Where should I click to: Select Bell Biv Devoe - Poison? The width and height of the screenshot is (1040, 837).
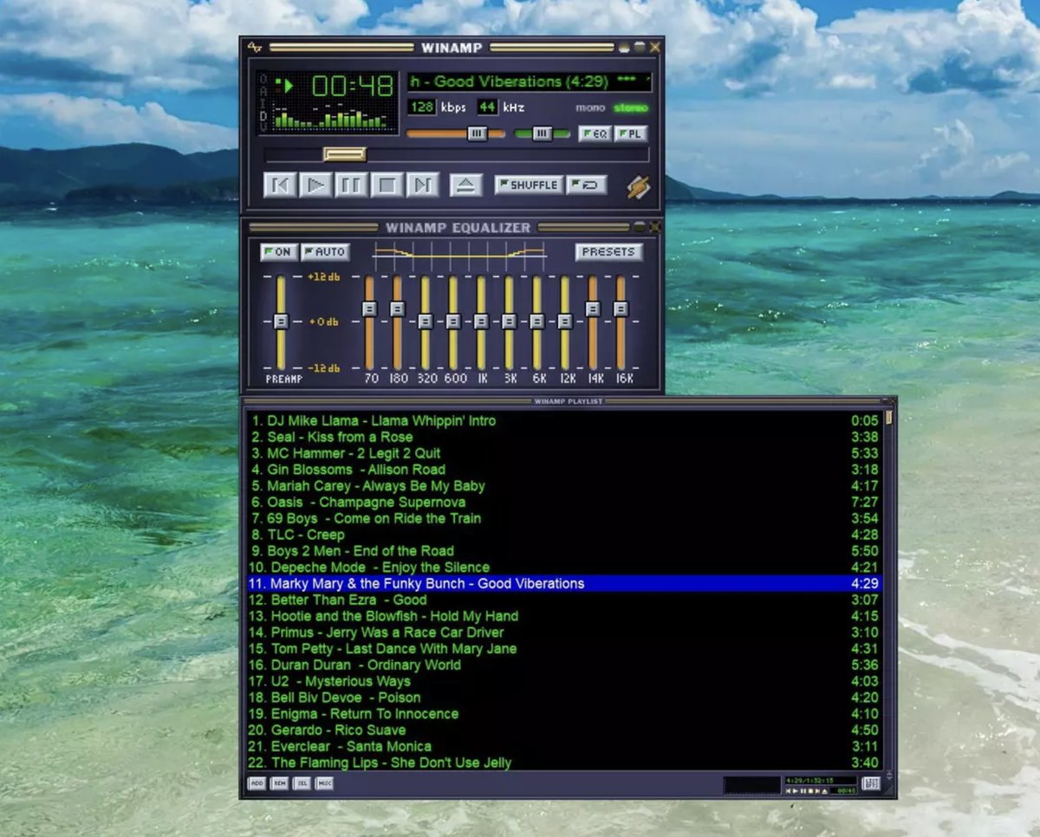(564, 697)
